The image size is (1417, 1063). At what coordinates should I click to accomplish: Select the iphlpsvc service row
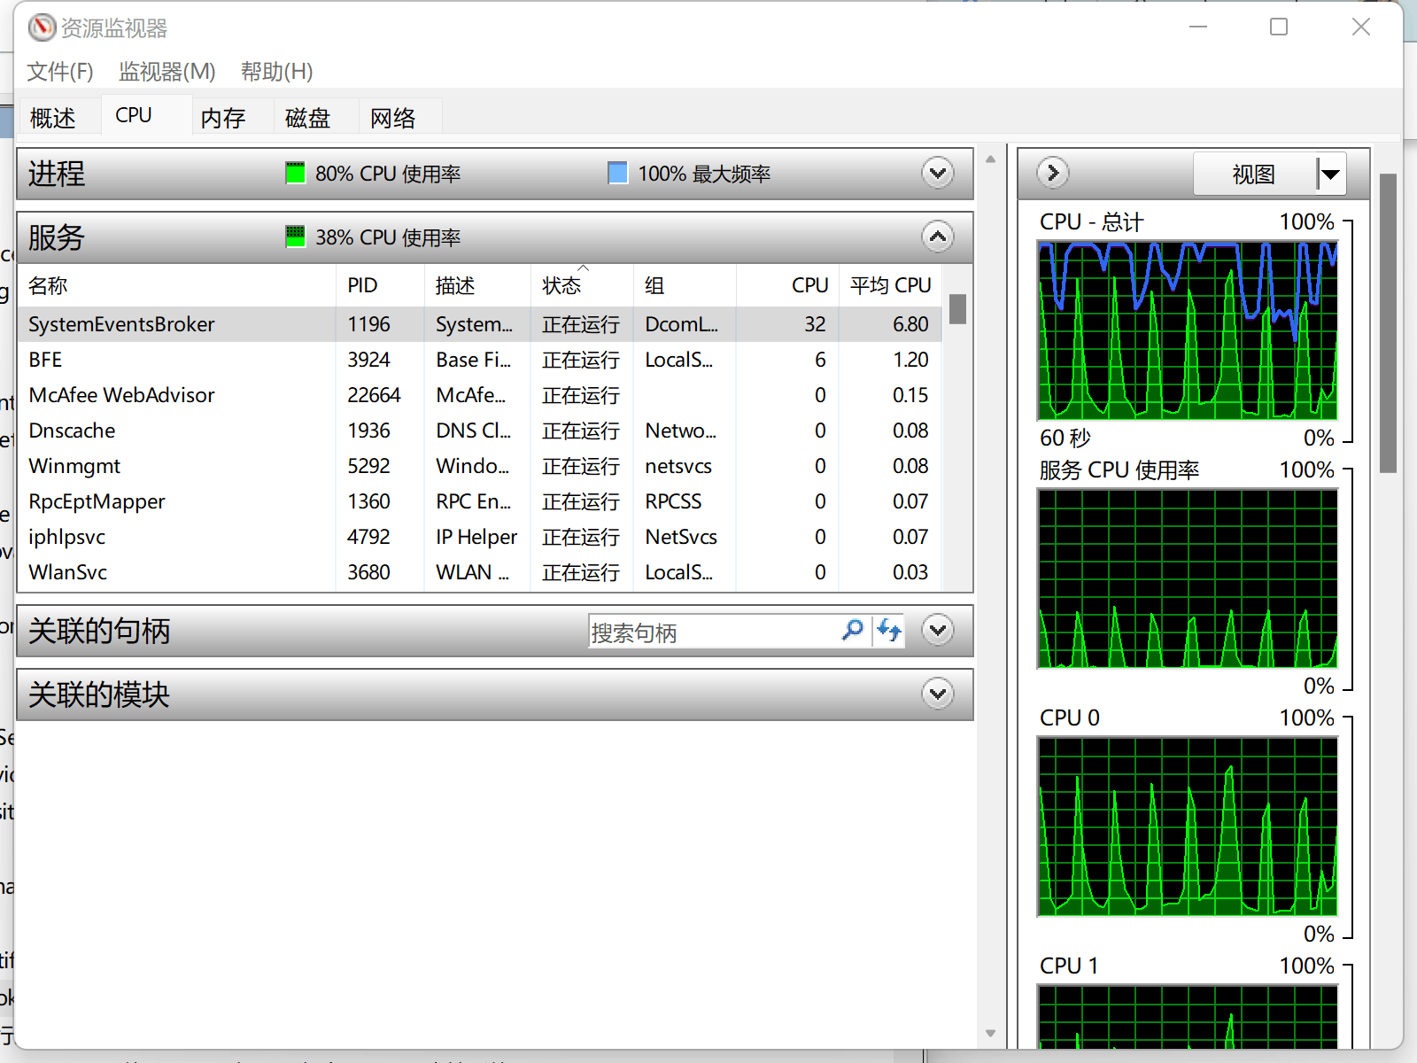pos(479,537)
